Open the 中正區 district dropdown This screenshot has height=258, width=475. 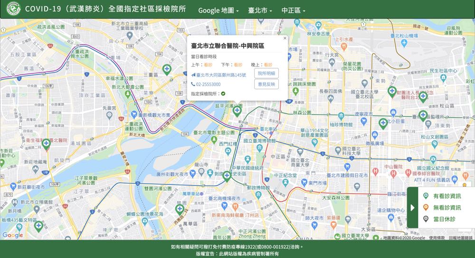coord(293,10)
